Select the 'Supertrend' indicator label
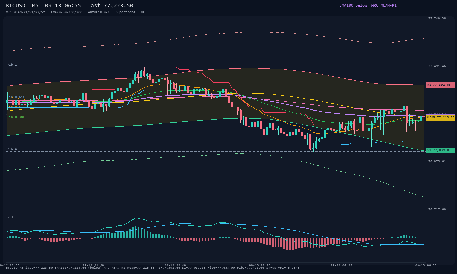 (x=125, y=12)
